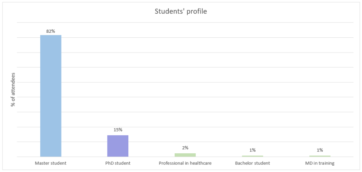362x172 pixels.
Task: Click the 1% label above MD in training
Action: [320, 150]
